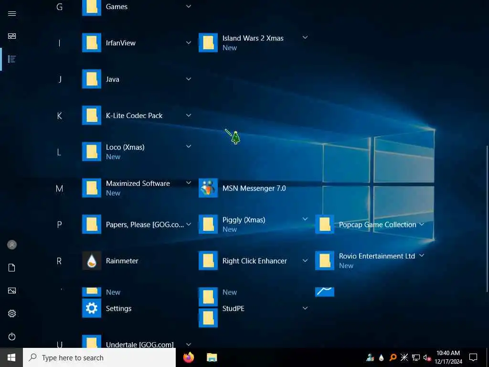Open the Games folder icon

pyautogui.click(x=92, y=8)
